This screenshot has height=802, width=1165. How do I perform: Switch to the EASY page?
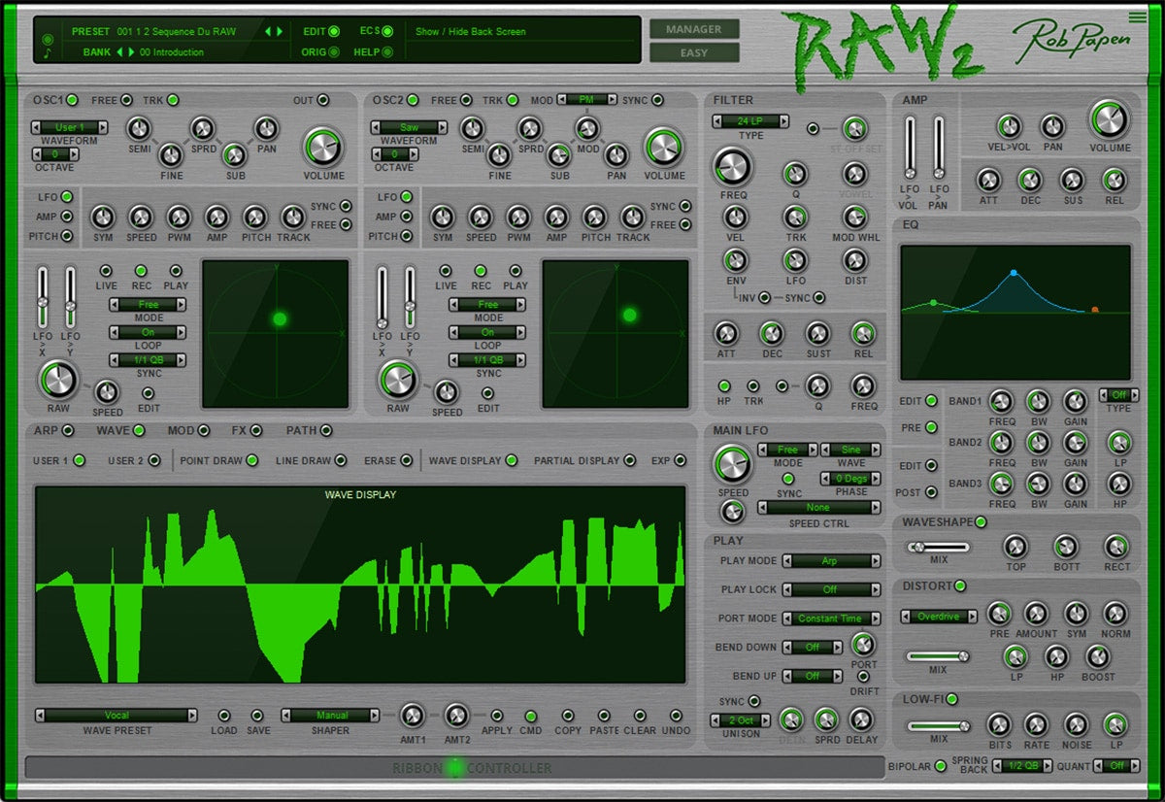tap(694, 52)
